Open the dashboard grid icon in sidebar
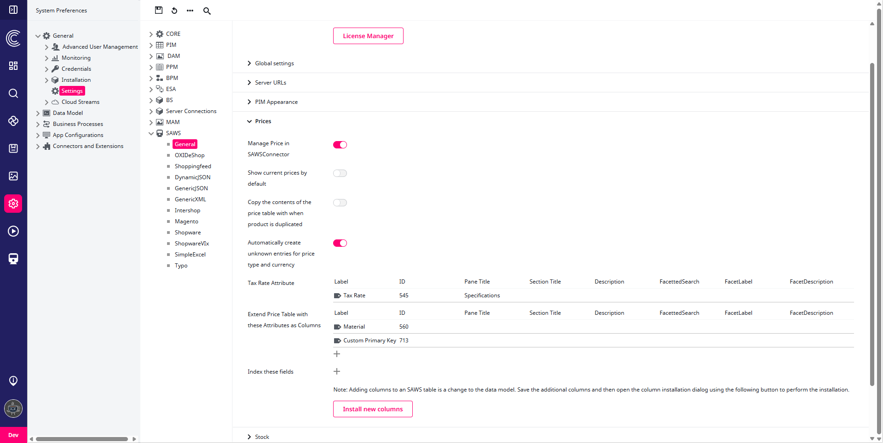 pos(13,66)
